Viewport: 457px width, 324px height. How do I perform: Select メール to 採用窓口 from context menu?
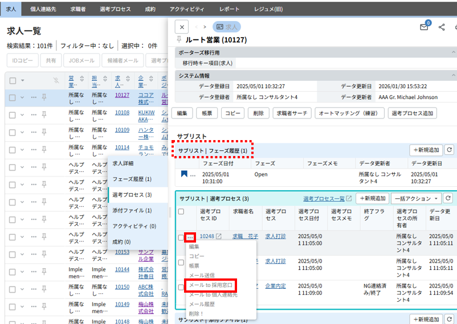[211, 285]
